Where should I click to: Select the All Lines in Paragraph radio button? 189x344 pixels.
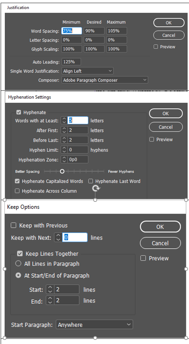(18, 264)
